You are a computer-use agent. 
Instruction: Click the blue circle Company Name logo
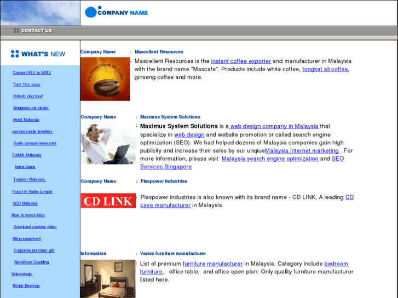tap(91, 12)
